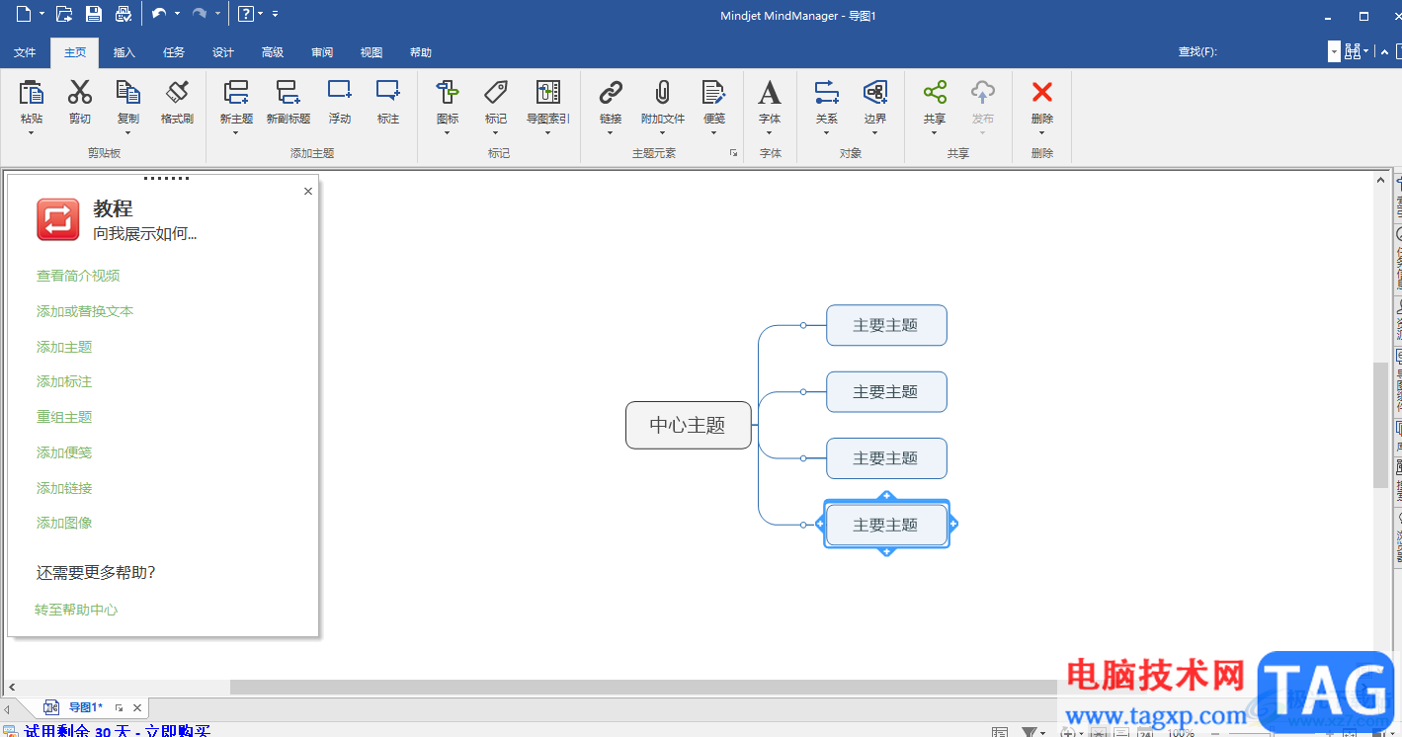Image resolution: width=1402 pixels, height=737 pixels.
Task: Click the print icon in quick access toolbar
Action: coord(124,14)
